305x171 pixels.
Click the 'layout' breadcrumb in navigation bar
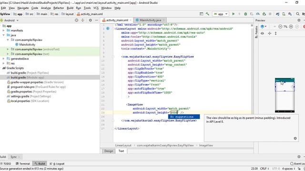(68, 14)
